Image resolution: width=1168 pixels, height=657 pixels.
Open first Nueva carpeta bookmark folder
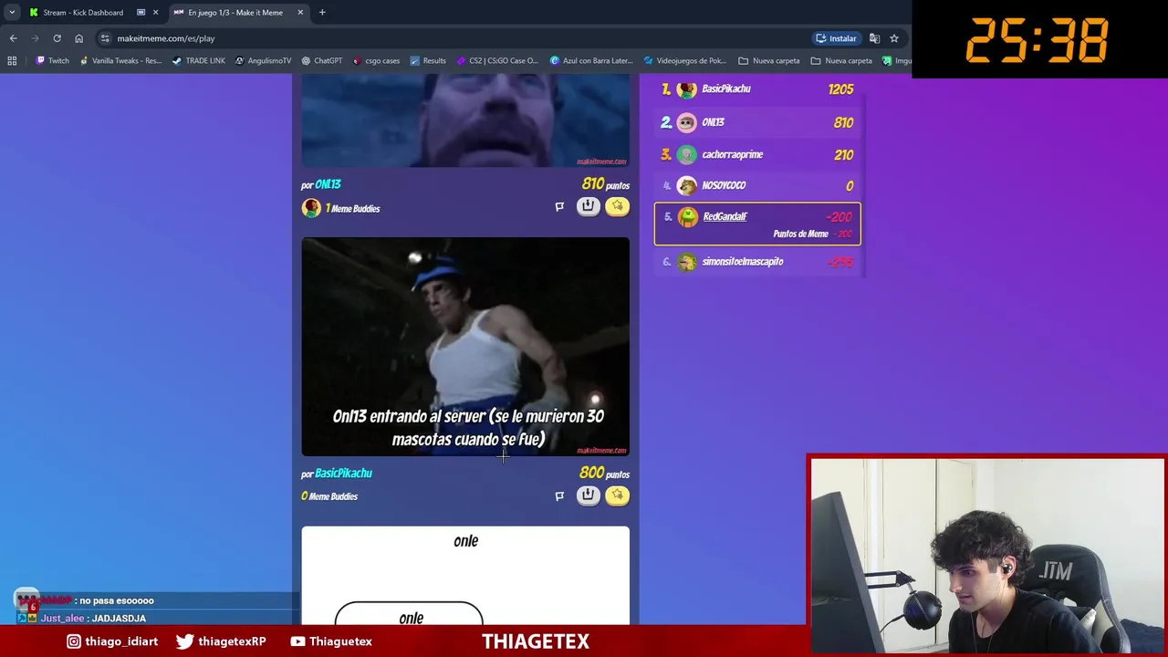tap(768, 60)
